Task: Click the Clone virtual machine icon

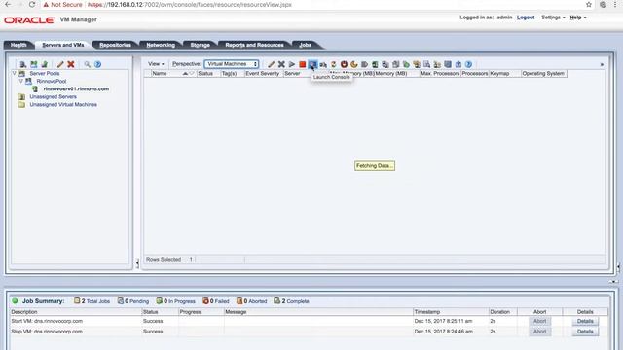Action: click(385, 64)
